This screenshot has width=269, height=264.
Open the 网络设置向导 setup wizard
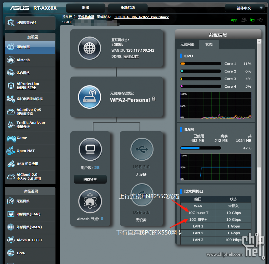pos(30,23)
